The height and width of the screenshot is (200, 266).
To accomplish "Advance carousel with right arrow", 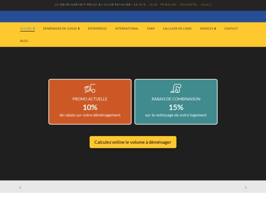I will point(246,187).
